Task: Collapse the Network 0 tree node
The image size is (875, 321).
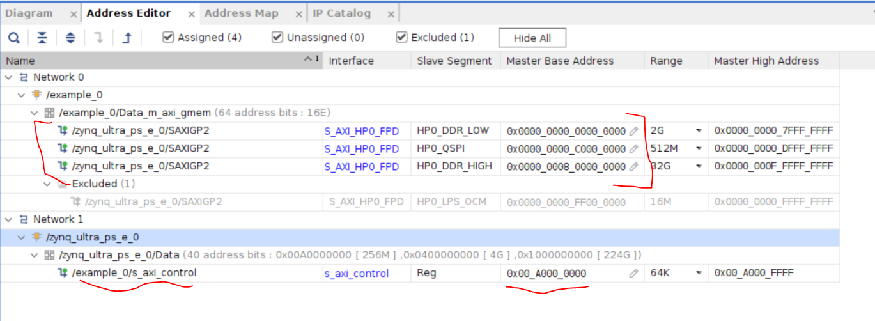Action: 8,77
